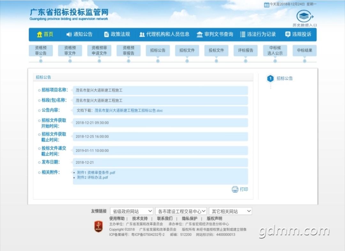The width and height of the screenshot is (345, 251).
Task: Click the home icon beside 首页
Action: pyautogui.click(x=40, y=34)
